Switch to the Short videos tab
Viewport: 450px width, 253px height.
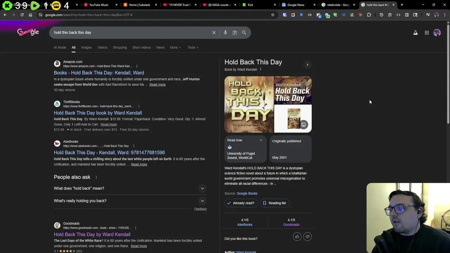[141, 47]
